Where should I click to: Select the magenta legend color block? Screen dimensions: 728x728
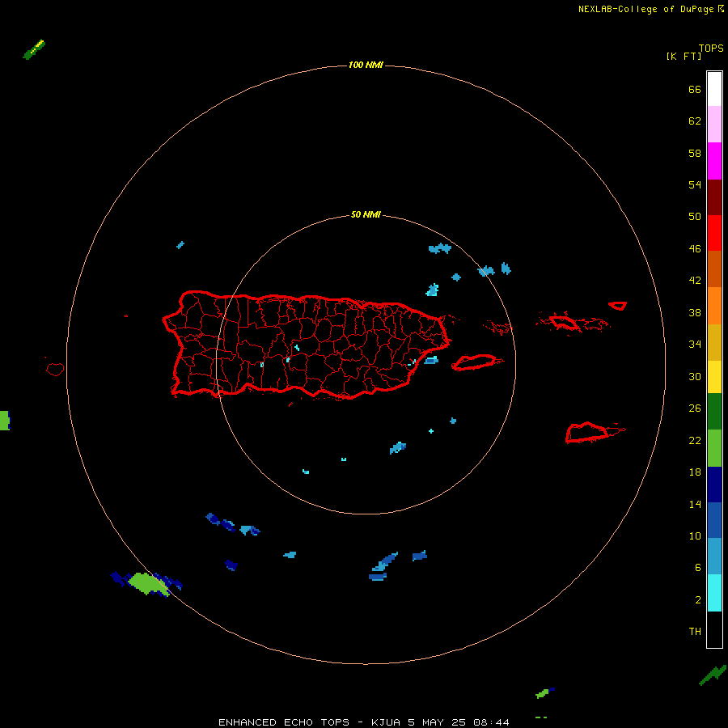click(714, 161)
